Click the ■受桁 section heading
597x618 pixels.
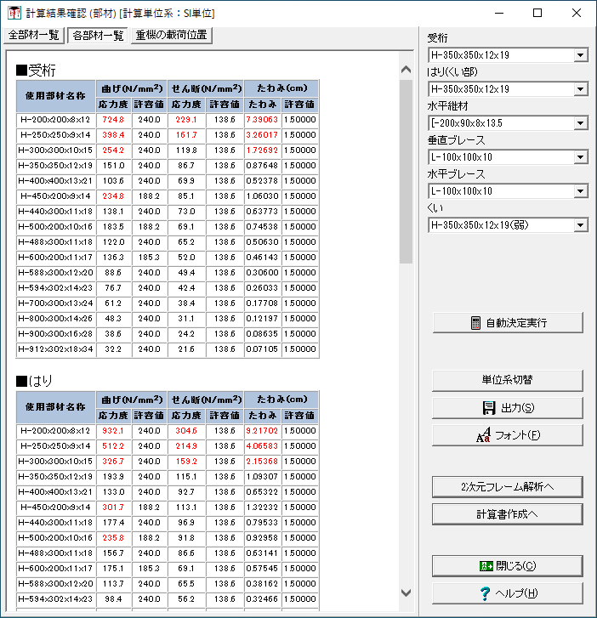pyautogui.click(x=36, y=71)
